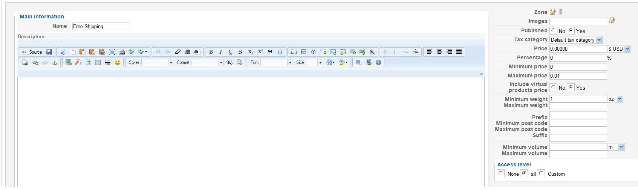
Task: Click the Paste from Word icon
Action: tap(102, 52)
